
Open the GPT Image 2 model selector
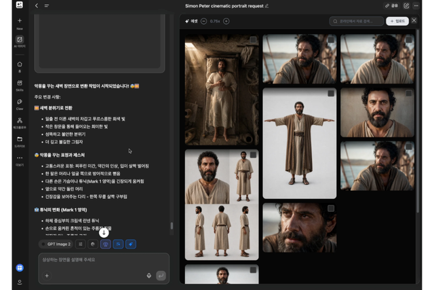click(x=56, y=244)
